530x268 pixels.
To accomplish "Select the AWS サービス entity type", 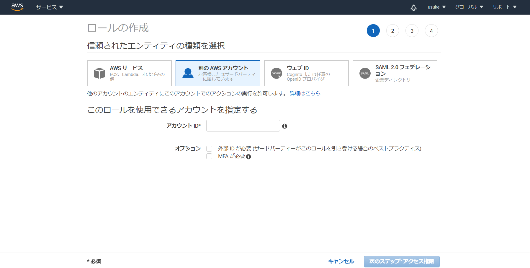I will pyautogui.click(x=129, y=73).
